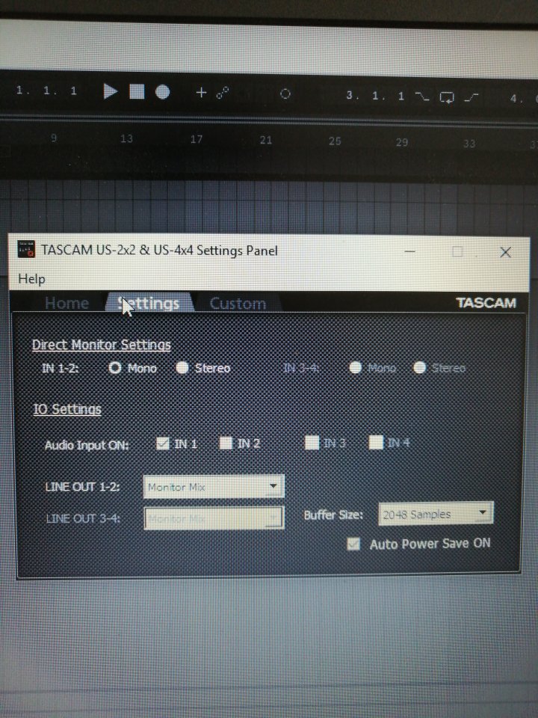Toggle the IN 1 audio input checkbox
538x718 pixels.
(x=162, y=444)
